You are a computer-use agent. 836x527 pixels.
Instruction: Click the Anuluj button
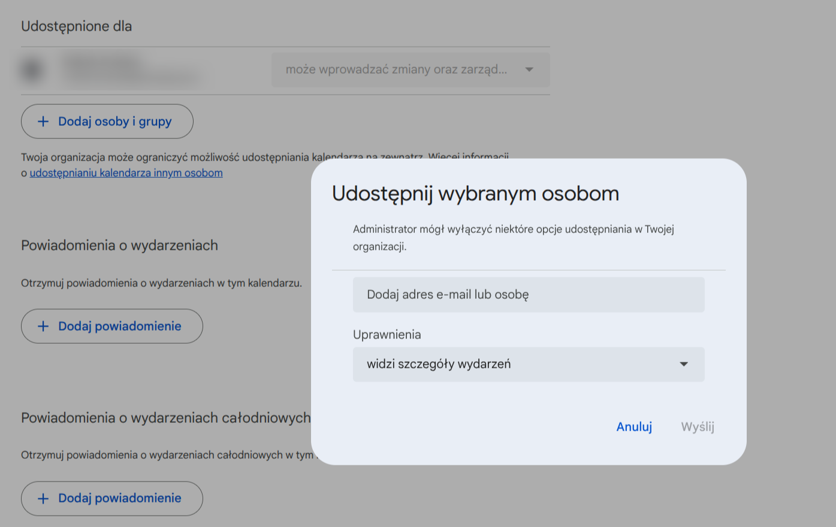[x=634, y=427]
